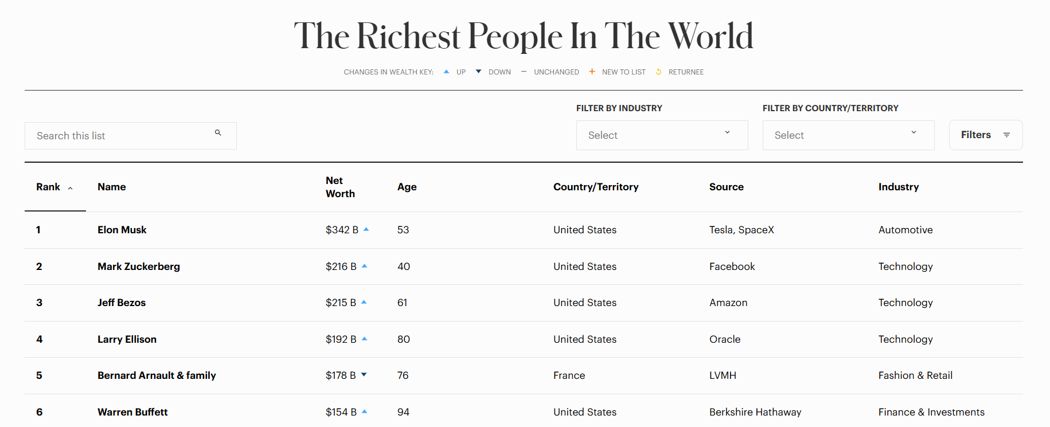Image resolution: width=1050 pixels, height=427 pixels.
Task: Click the Search this list field
Action: pos(120,136)
